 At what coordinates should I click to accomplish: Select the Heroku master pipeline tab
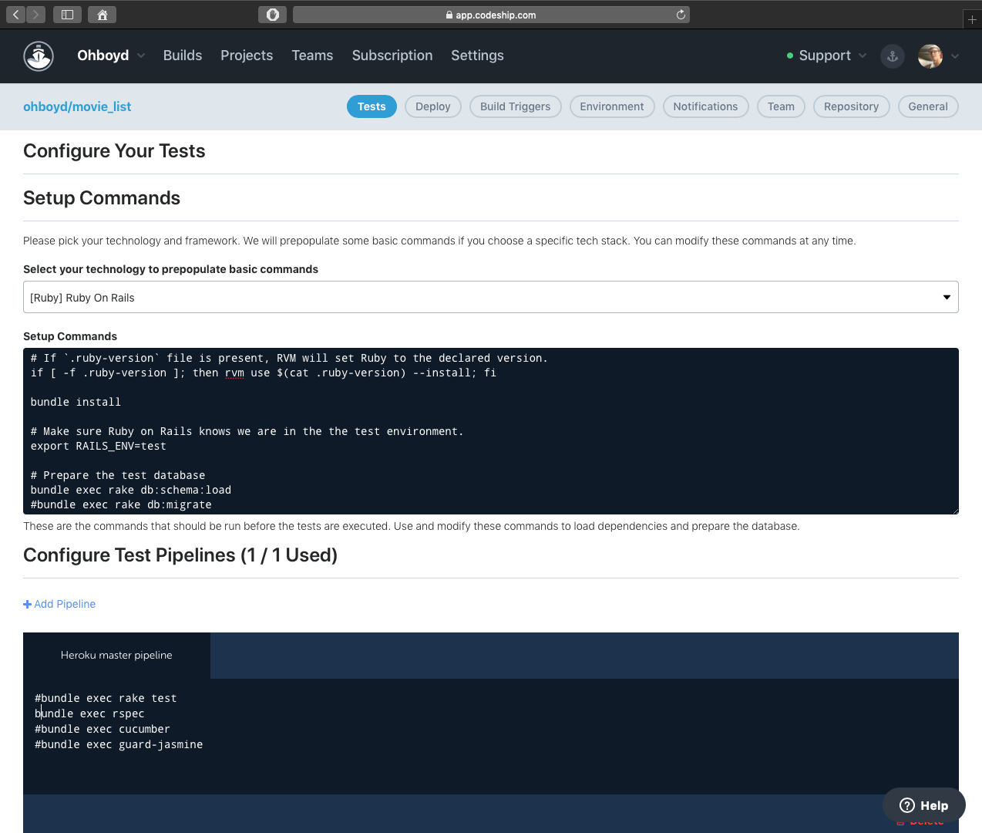[x=116, y=655]
